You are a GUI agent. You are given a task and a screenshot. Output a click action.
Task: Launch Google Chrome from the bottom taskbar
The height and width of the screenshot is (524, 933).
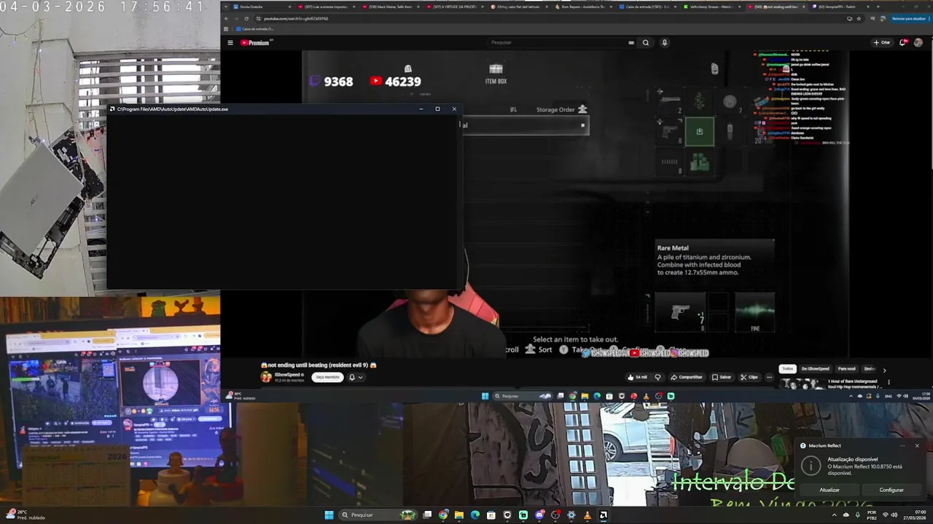coord(443,515)
